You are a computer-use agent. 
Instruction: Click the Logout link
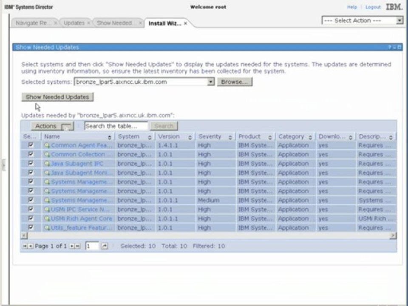[x=373, y=7]
